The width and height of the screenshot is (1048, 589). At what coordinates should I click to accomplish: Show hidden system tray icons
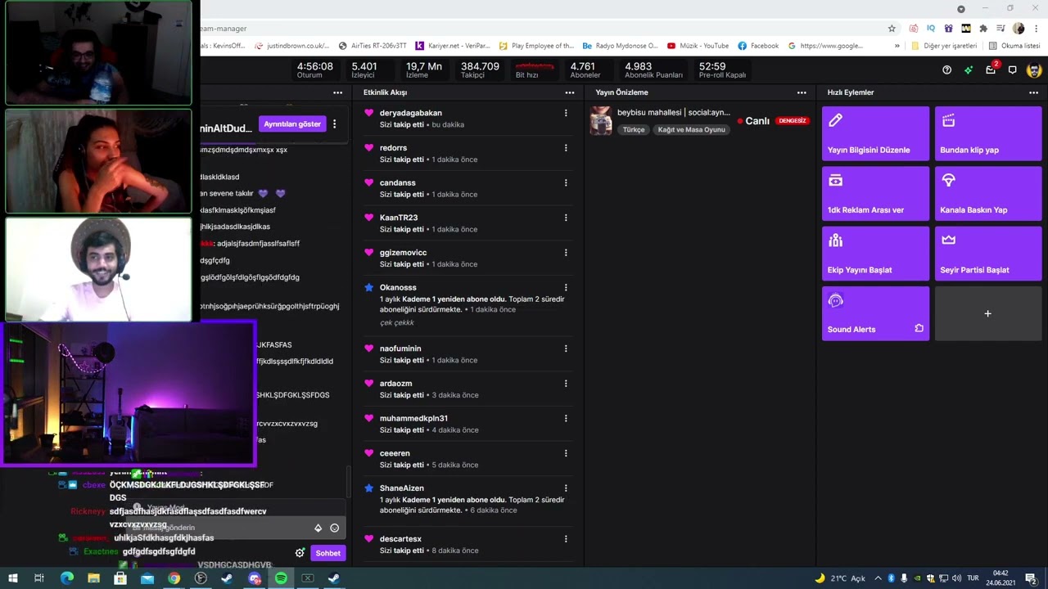[x=877, y=578]
